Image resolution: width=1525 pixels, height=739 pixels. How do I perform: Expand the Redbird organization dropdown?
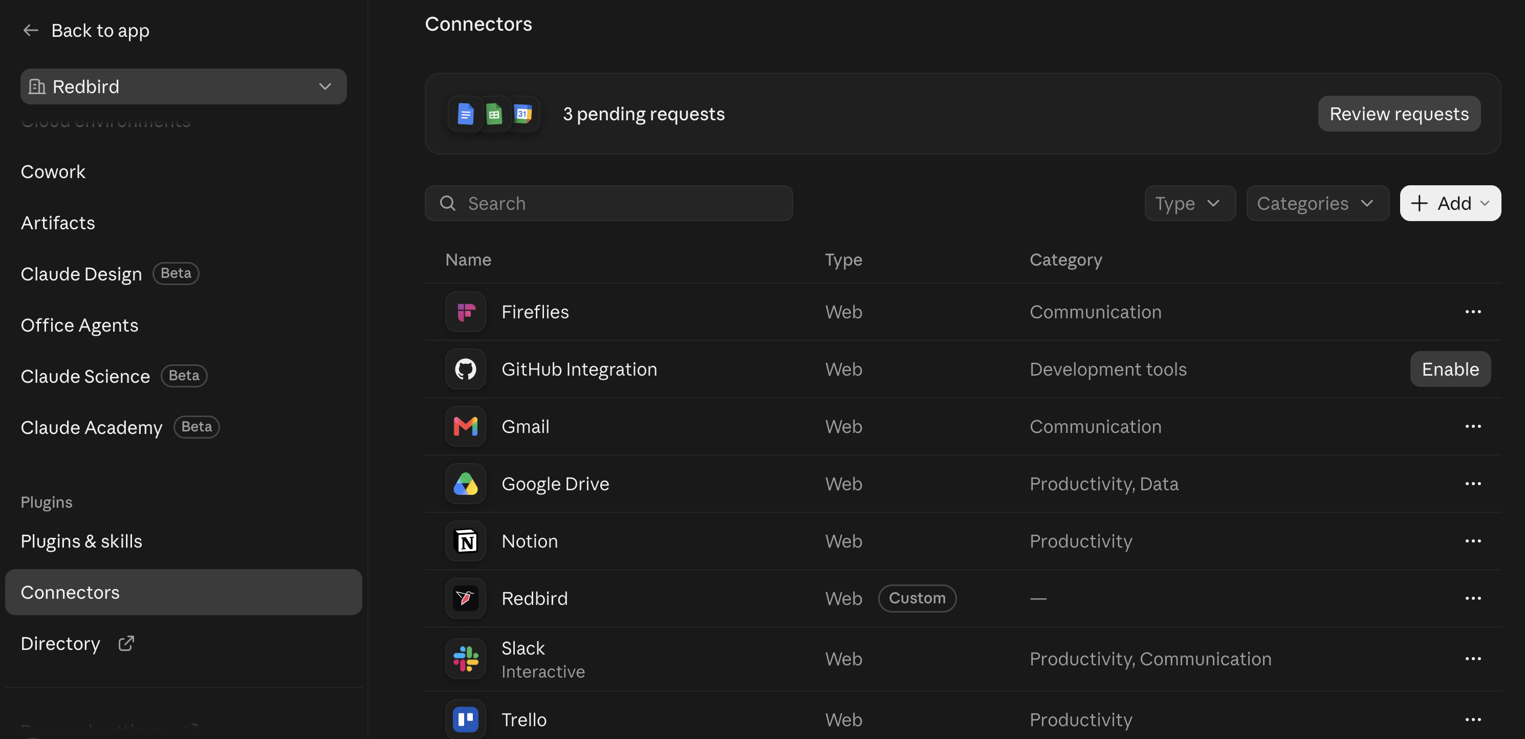tap(184, 86)
